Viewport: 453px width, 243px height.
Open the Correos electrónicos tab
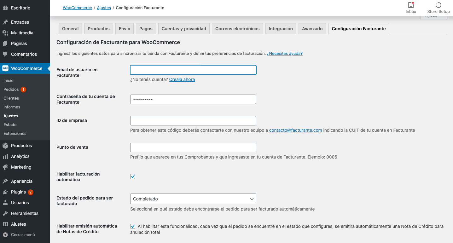237,29
